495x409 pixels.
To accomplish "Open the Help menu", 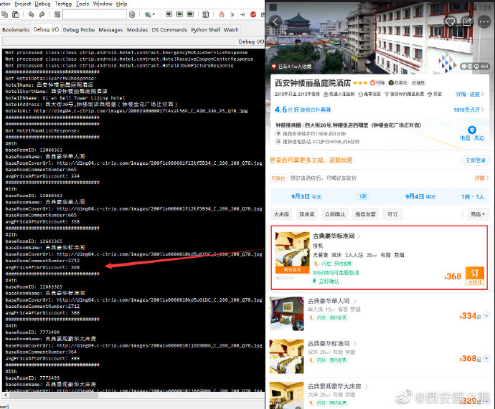I will coord(121,4).
